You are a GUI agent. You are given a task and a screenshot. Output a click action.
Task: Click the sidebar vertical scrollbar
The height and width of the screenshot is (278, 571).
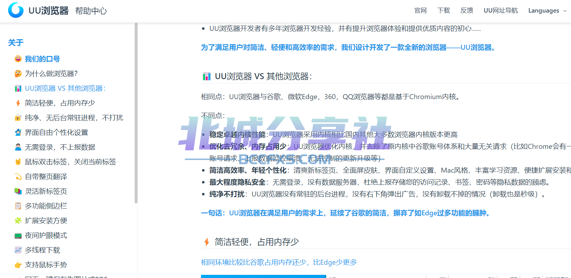click(136, 113)
